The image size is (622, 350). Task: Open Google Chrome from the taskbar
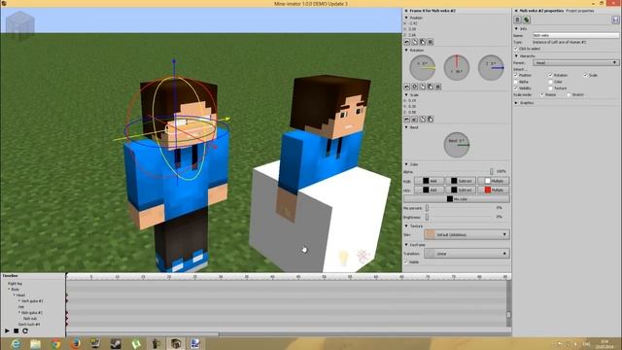(x=56, y=343)
